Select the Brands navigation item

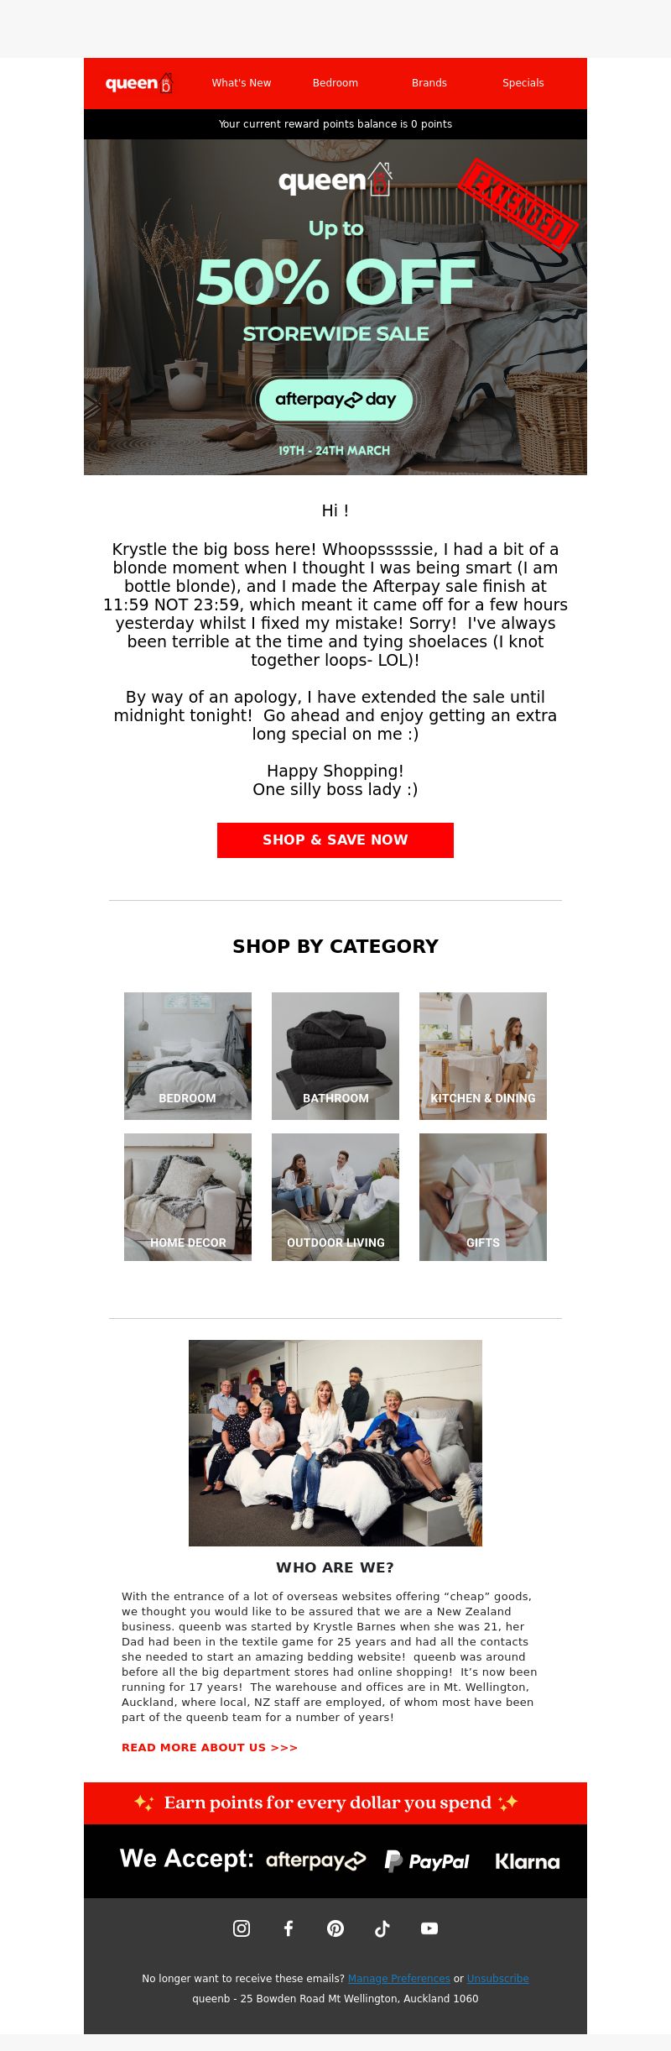click(x=429, y=83)
